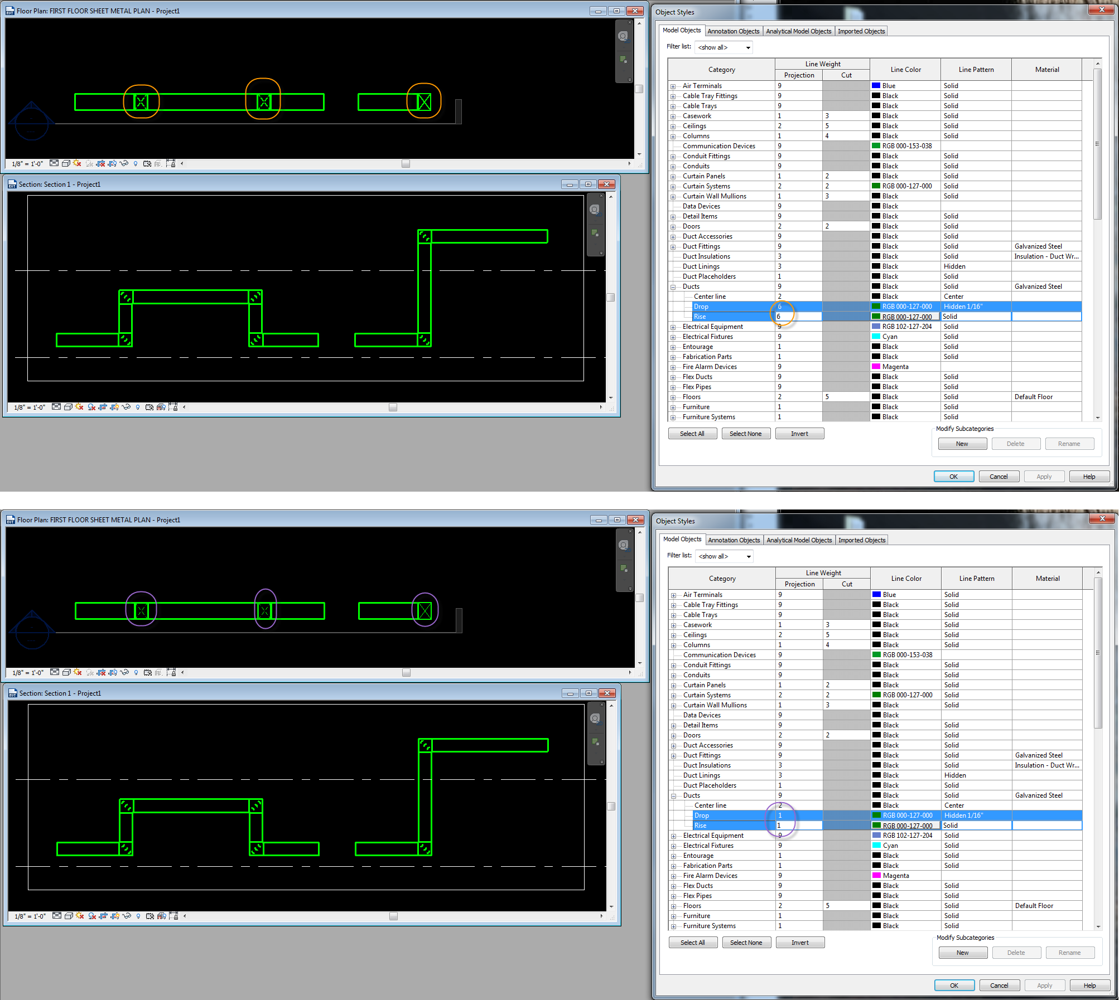Screen dimensions: 1119x1000
Task: Click zoom region icon in upper section navigation bar
Action: tap(595, 233)
